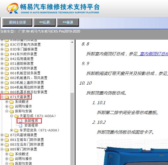This screenshot has height=165, width=168.
Task: Click the 83D车门踏板装置 folder icon
Action: pos(7,49)
